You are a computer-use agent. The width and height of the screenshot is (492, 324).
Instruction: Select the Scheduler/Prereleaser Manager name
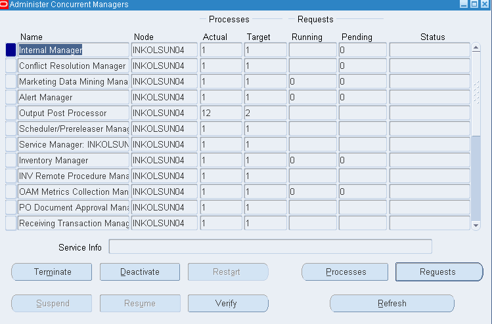point(74,129)
